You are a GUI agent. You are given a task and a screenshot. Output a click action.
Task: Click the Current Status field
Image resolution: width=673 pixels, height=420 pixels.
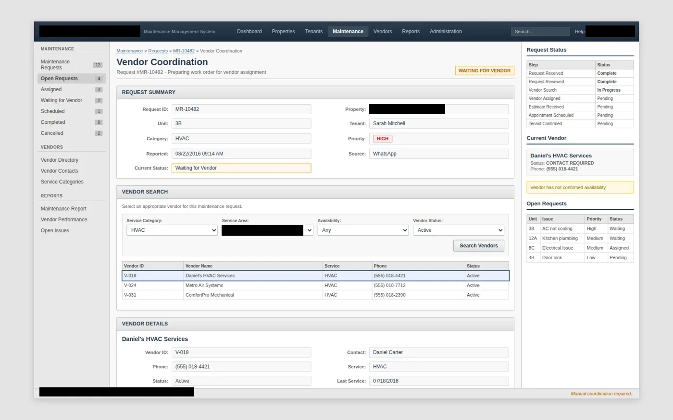coord(241,168)
